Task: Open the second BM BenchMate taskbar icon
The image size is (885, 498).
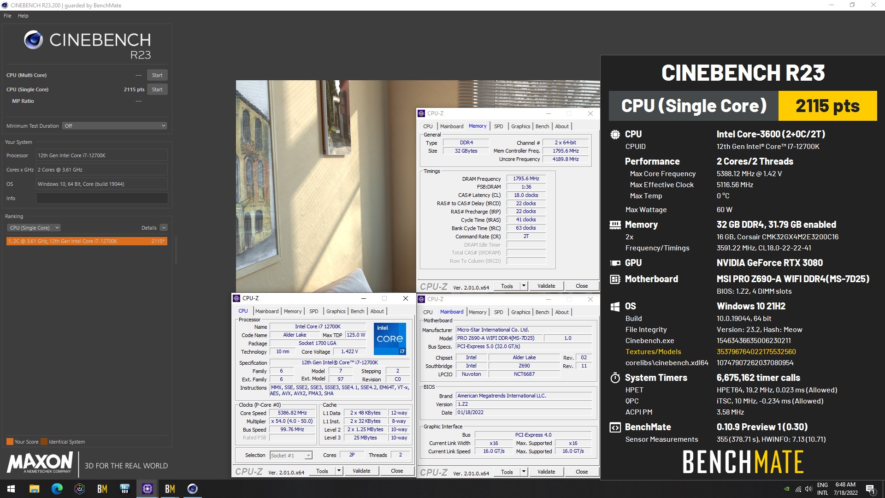Action: (170, 489)
